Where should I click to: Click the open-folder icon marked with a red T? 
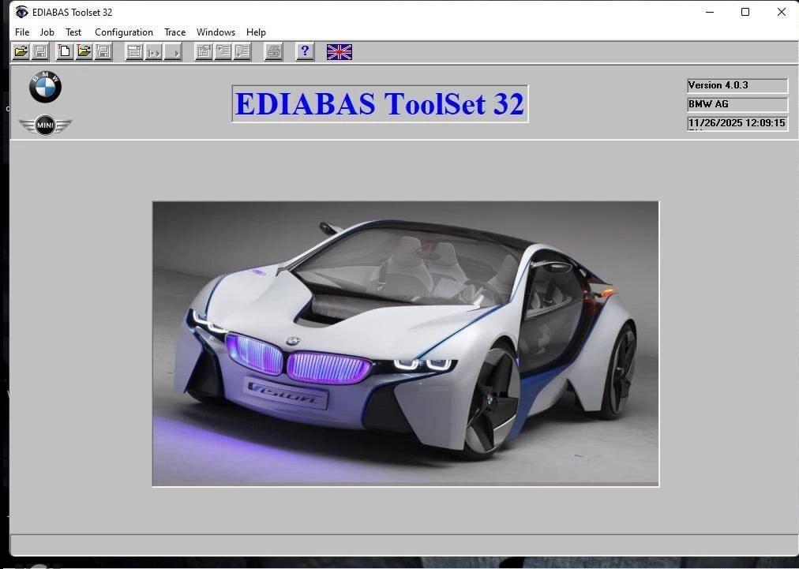pos(84,51)
